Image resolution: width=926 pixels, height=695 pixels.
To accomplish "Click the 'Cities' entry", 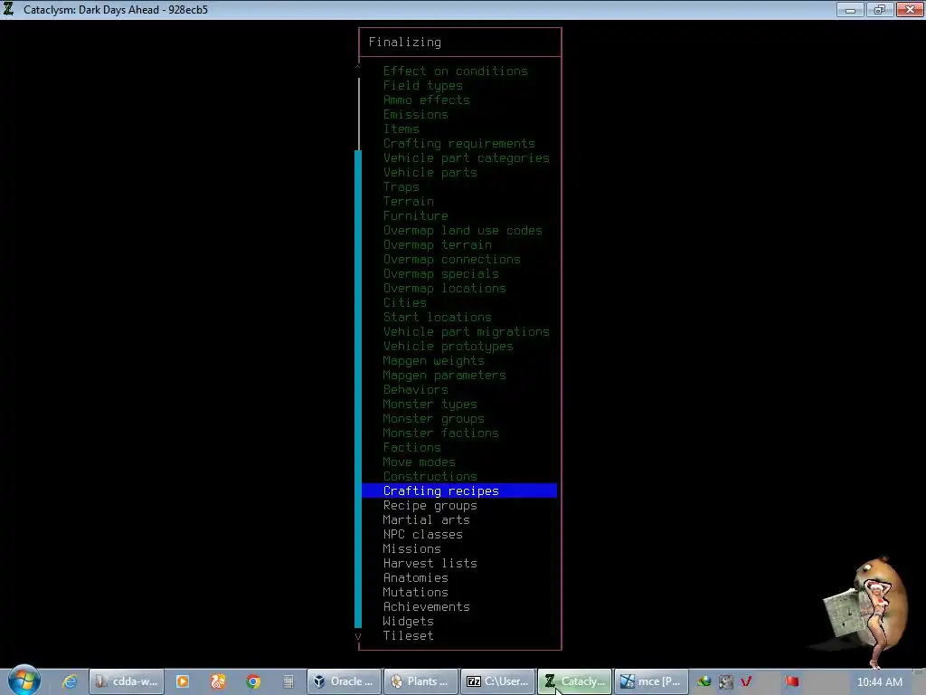I will coord(404,302).
